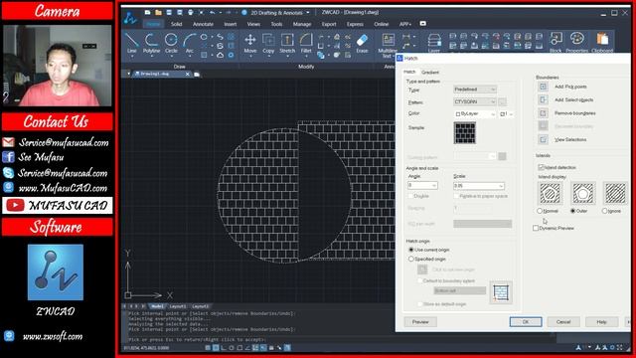Viewport: 636px width, 358px height.
Task: Toggle the Island detection checkbox
Action: pos(541,167)
